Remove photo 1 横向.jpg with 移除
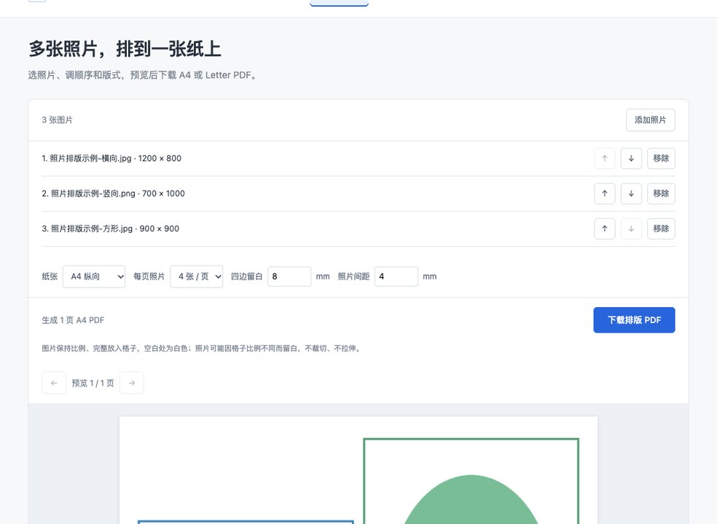Screen dimensions: 717x524 click(x=661, y=159)
